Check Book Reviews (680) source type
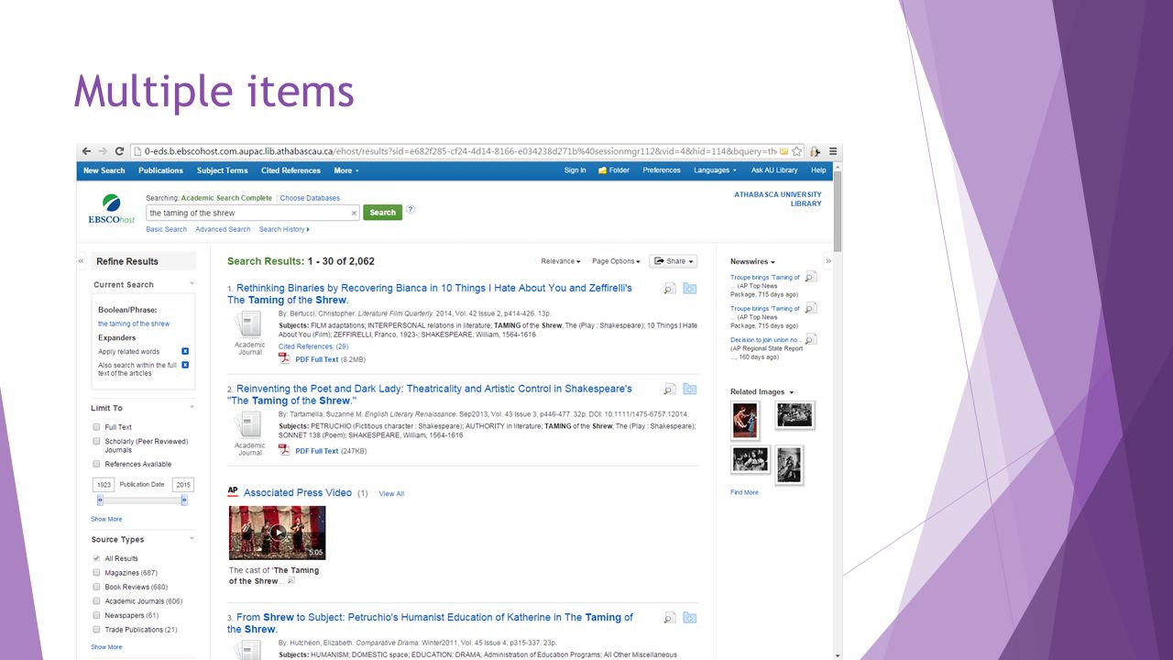Screen dimensions: 1173x660 click(x=96, y=587)
